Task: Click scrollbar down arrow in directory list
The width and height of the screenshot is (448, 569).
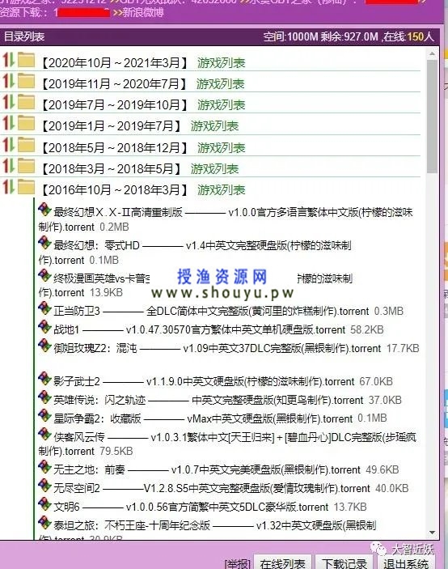Action: (x=432, y=533)
